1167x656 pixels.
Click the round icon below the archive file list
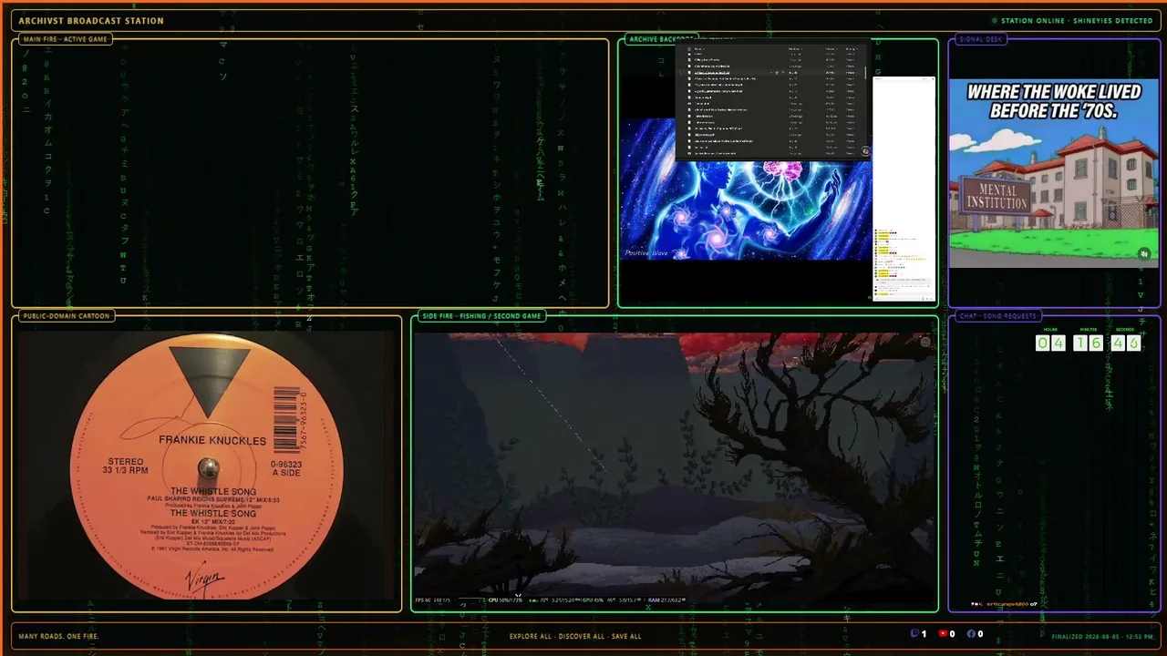coord(865,151)
